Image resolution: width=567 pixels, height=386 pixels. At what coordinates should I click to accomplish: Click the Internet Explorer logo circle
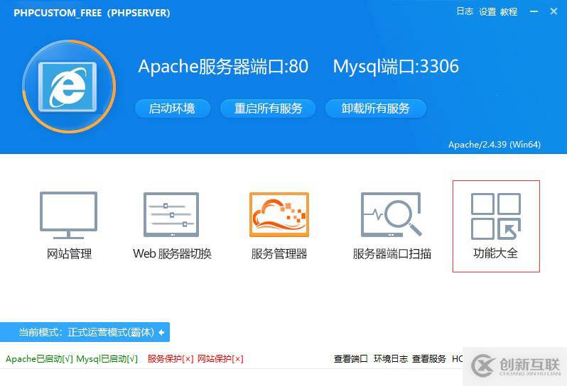[69, 87]
